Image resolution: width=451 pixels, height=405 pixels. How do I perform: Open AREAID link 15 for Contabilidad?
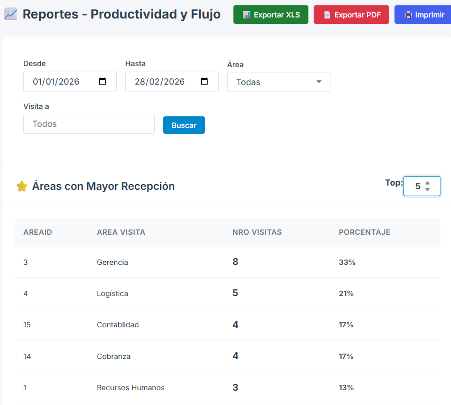(x=27, y=325)
